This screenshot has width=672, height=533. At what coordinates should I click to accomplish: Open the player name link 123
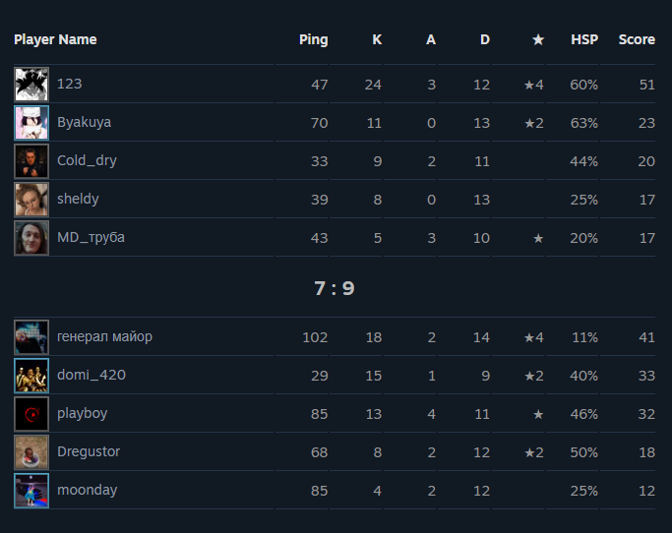(70, 85)
